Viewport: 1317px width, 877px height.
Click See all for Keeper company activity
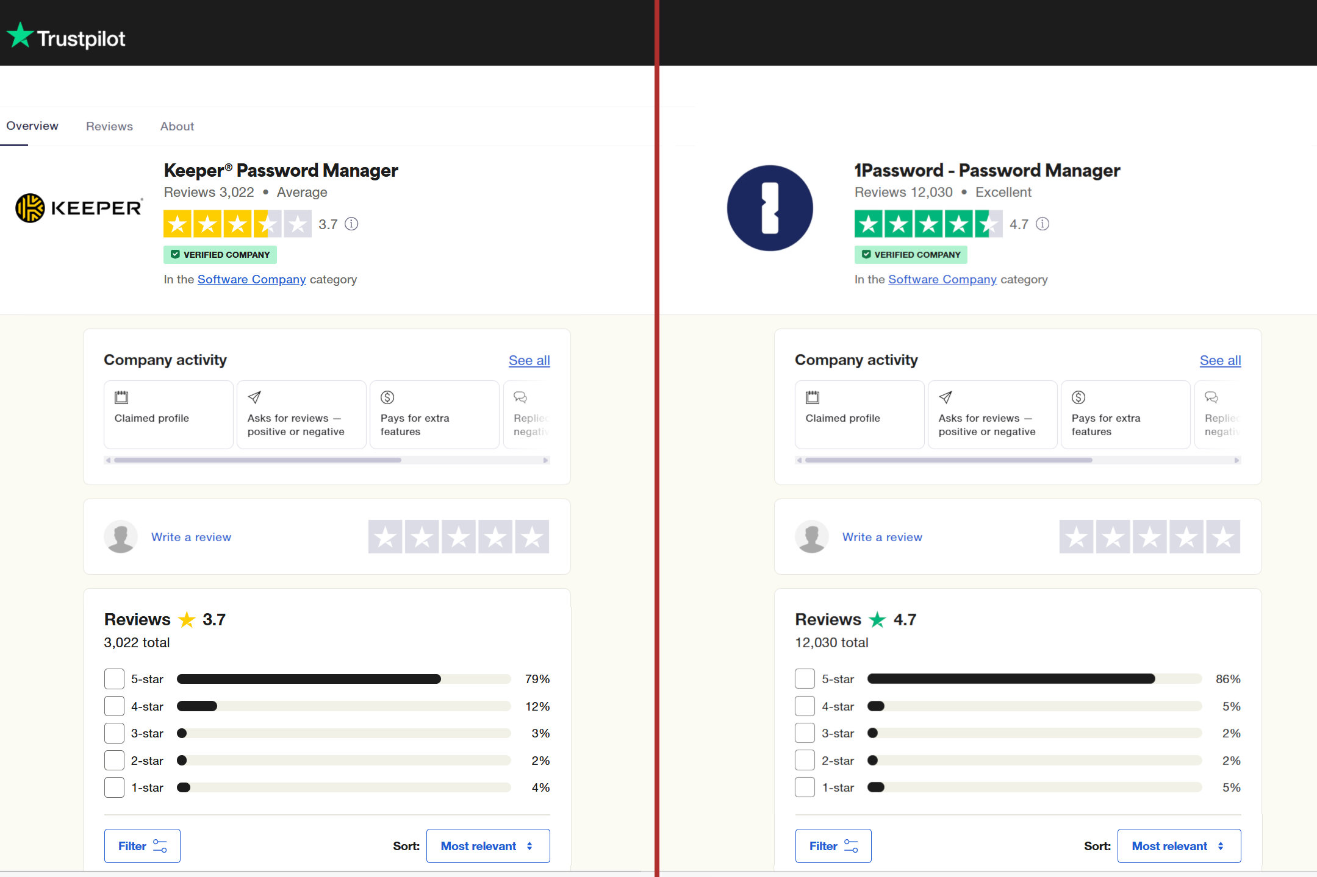point(529,359)
